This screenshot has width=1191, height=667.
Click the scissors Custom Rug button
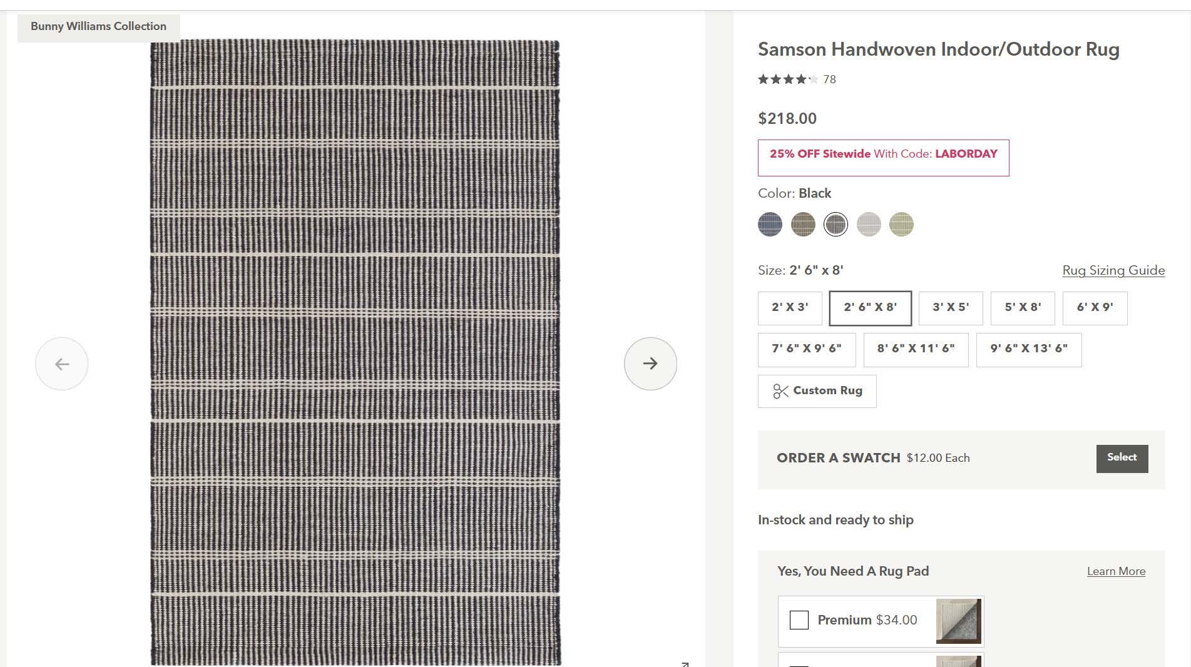click(817, 391)
